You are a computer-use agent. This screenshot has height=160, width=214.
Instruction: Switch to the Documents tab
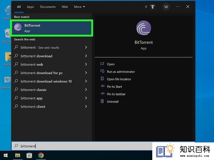tap(48, 7)
